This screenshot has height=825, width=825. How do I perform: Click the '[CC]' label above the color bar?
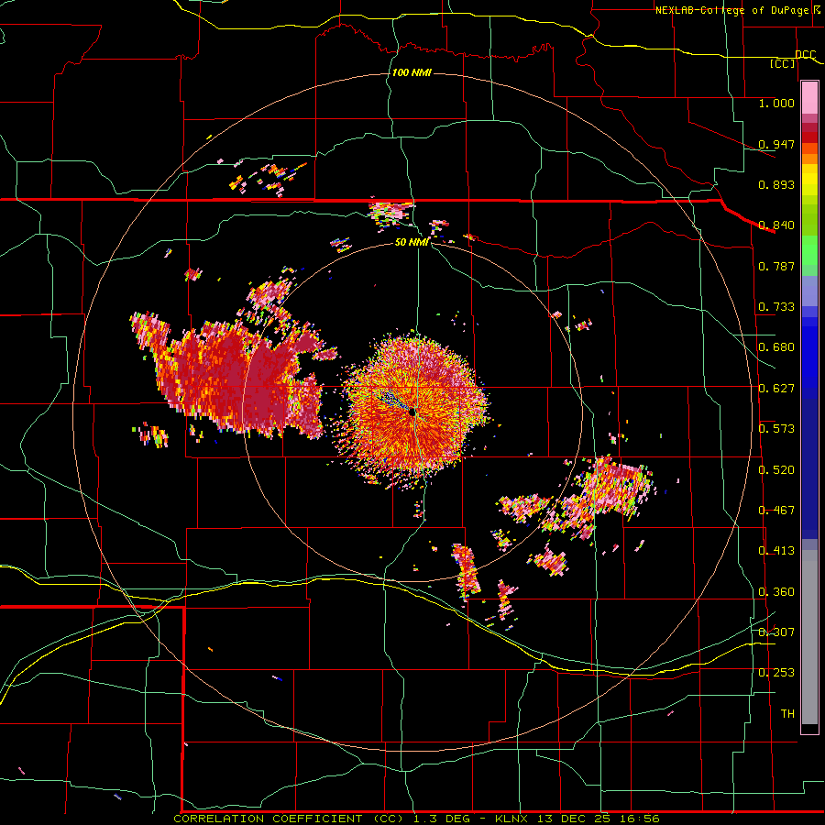tap(783, 63)
